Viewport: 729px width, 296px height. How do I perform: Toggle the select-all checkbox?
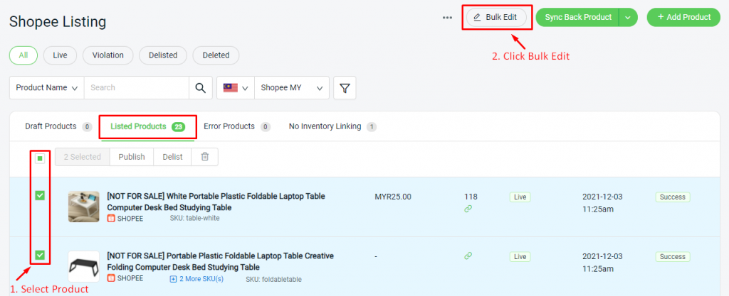point(40,158)
